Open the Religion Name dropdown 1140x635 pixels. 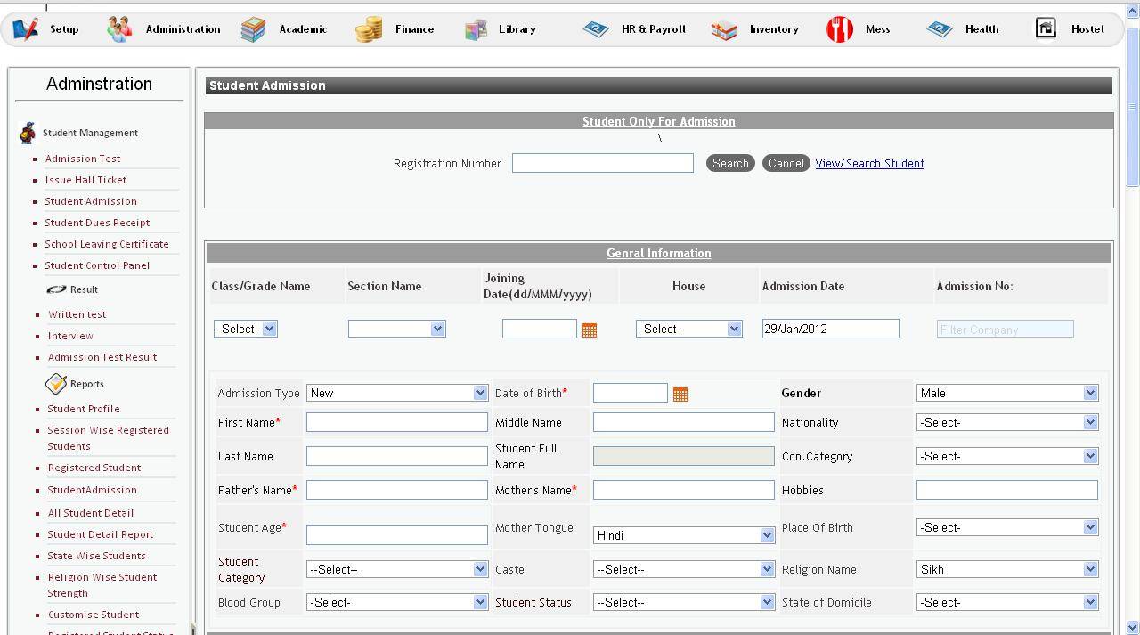(1007, 569)
